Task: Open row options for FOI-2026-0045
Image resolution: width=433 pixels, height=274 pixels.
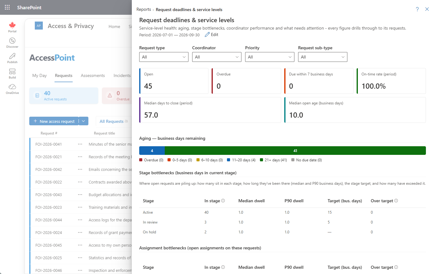Action: 80,245
